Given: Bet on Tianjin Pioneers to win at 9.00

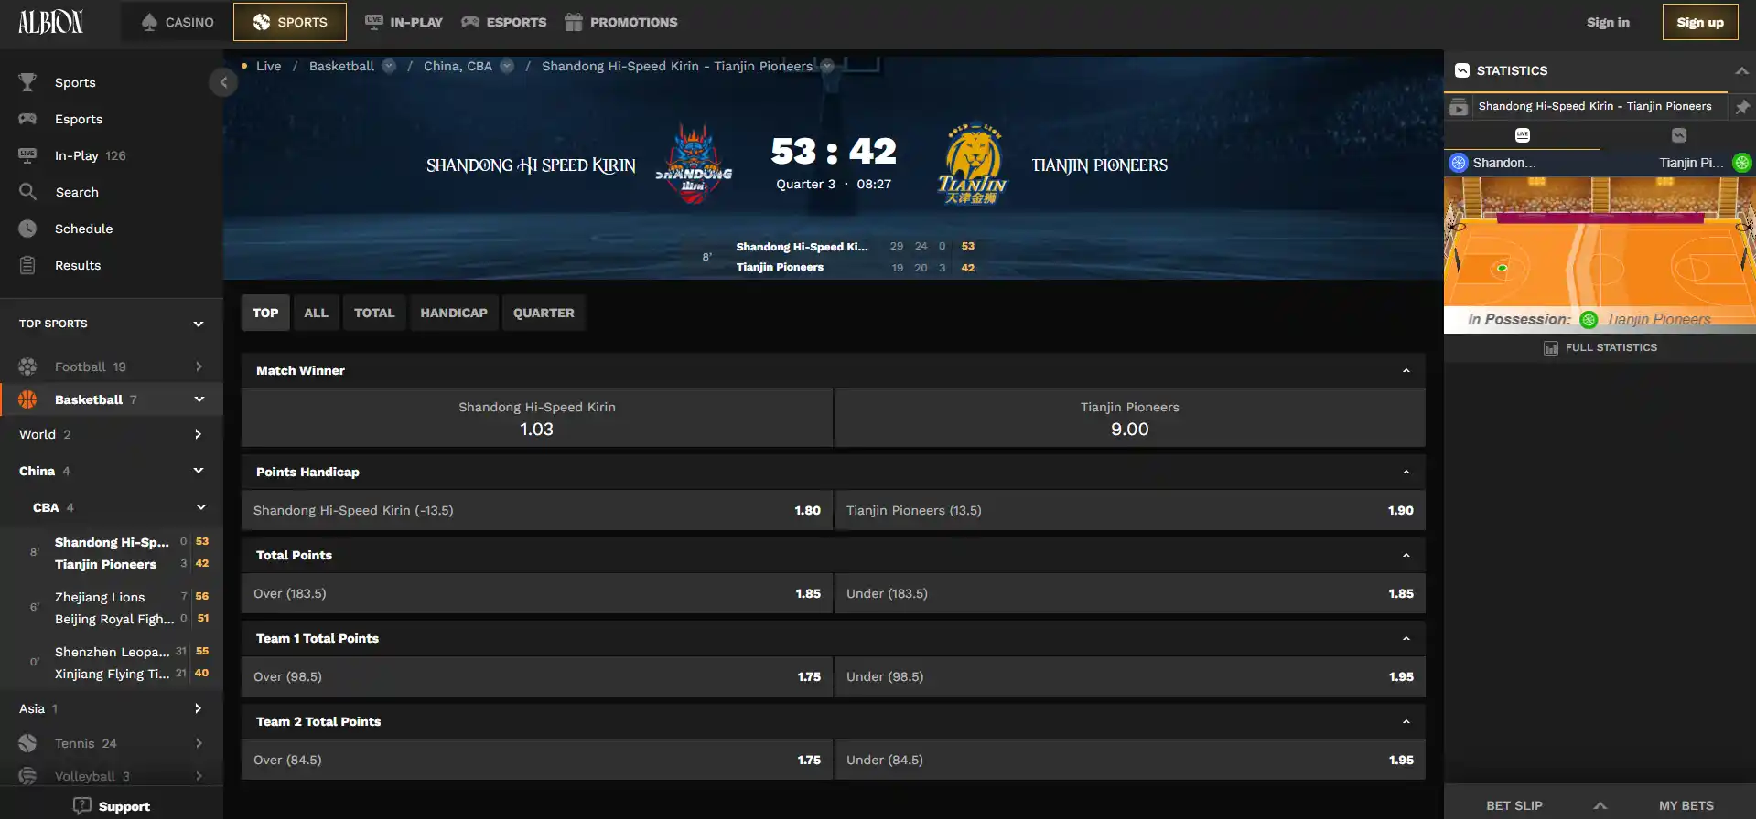Looking at the screenshot, I should (x=1130, y=418).
